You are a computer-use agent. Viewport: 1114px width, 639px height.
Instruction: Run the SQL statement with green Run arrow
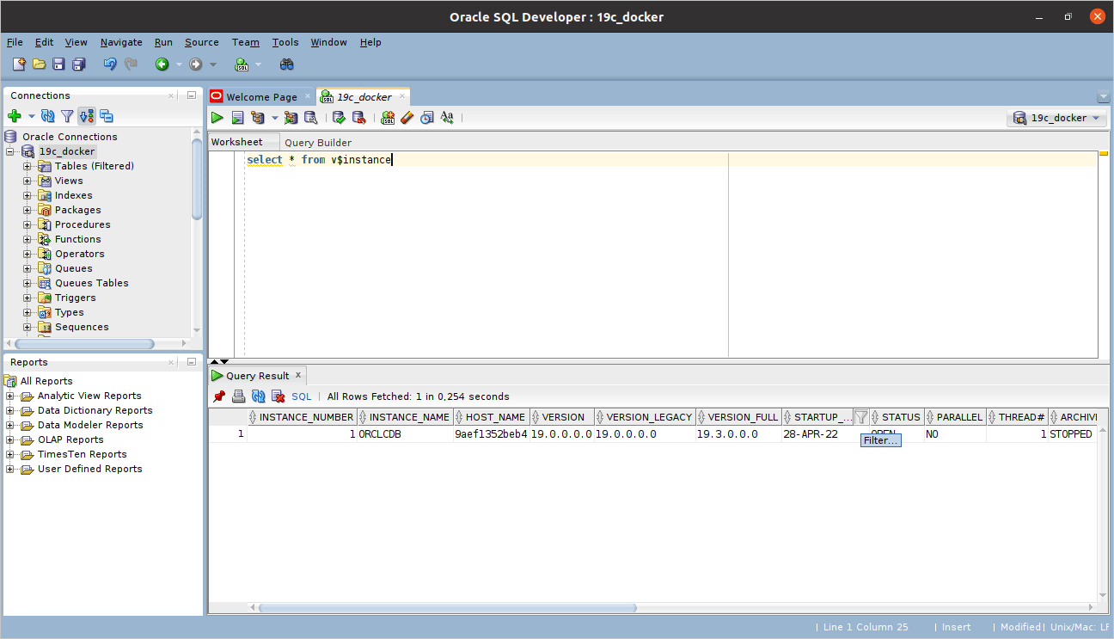pyautogui.click(x=217, y=117)
